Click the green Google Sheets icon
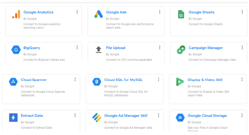 tap(181, 14)
